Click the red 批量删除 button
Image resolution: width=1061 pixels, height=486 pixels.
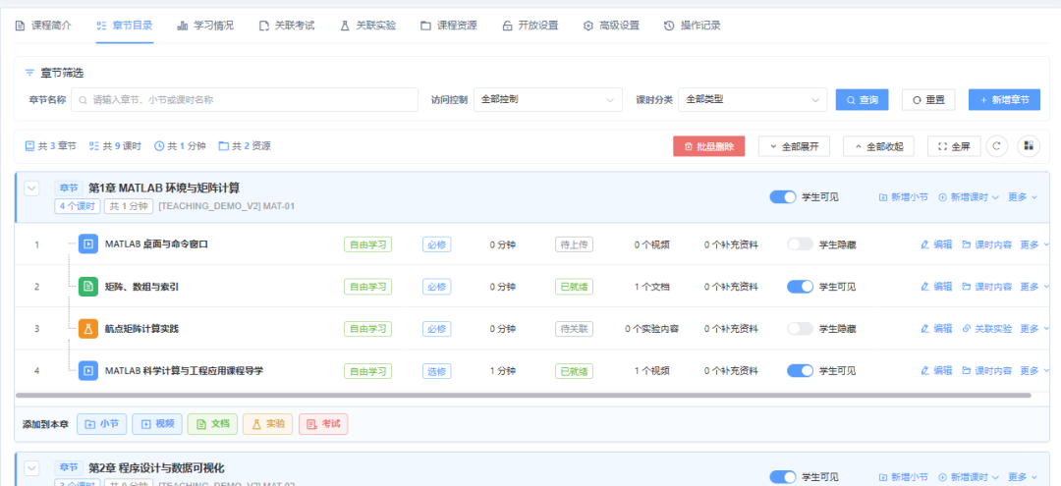(x=709, y=146)
